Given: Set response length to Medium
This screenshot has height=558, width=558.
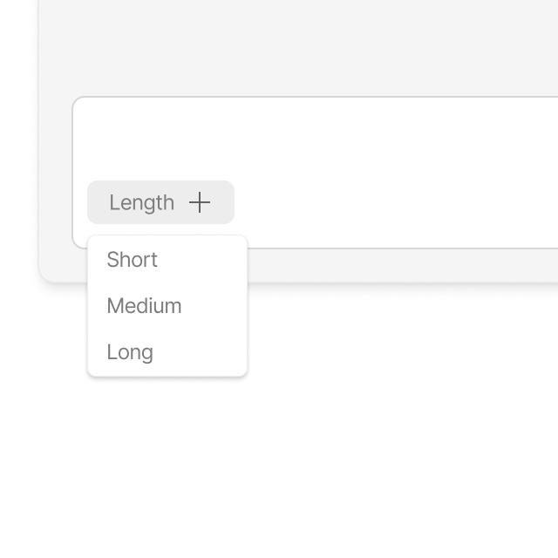Looking at the screenshot, I should 144,306.
